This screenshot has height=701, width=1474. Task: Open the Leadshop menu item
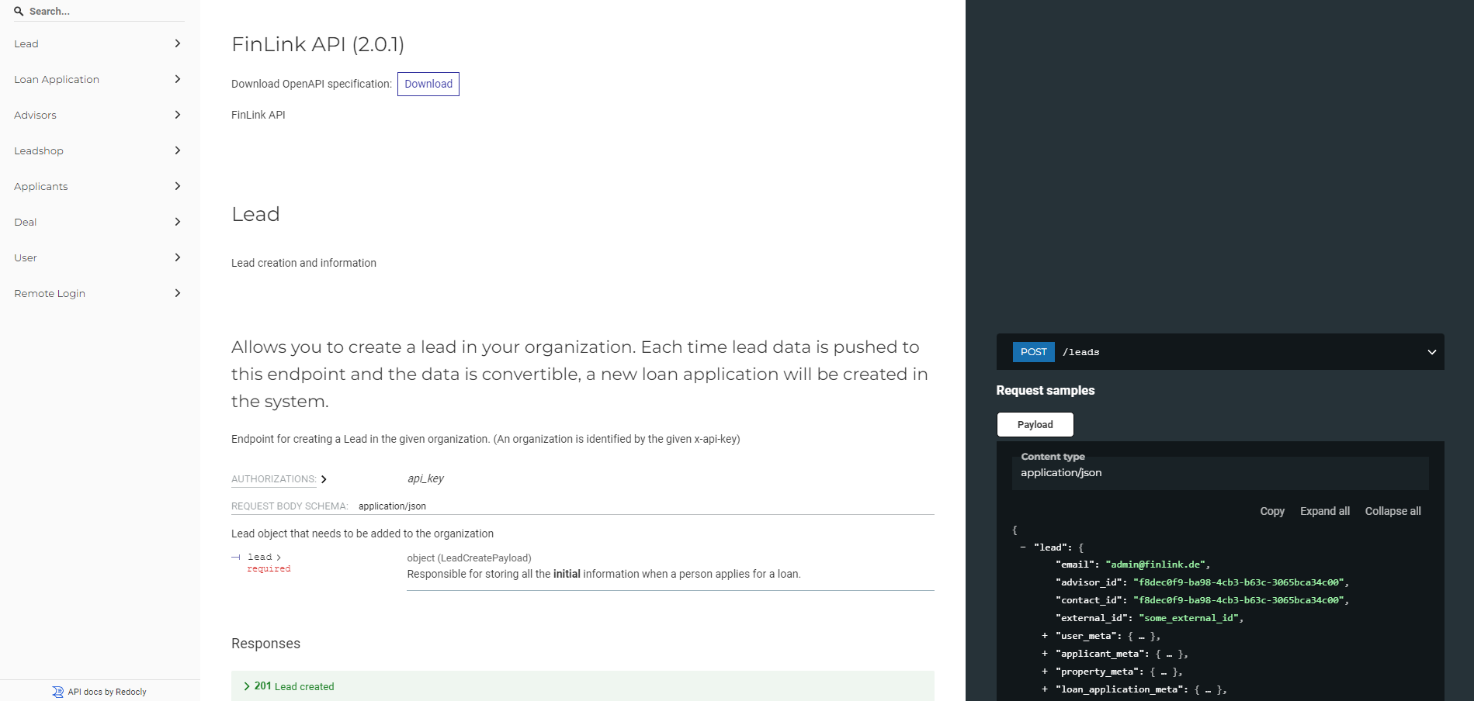(x=99, y=150)
